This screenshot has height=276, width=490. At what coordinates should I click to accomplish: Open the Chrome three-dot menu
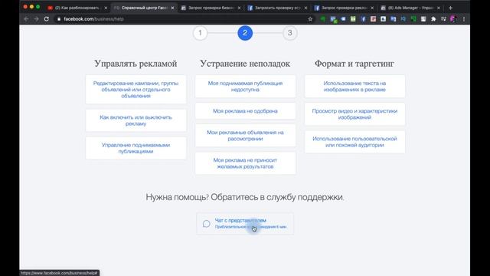464,19
